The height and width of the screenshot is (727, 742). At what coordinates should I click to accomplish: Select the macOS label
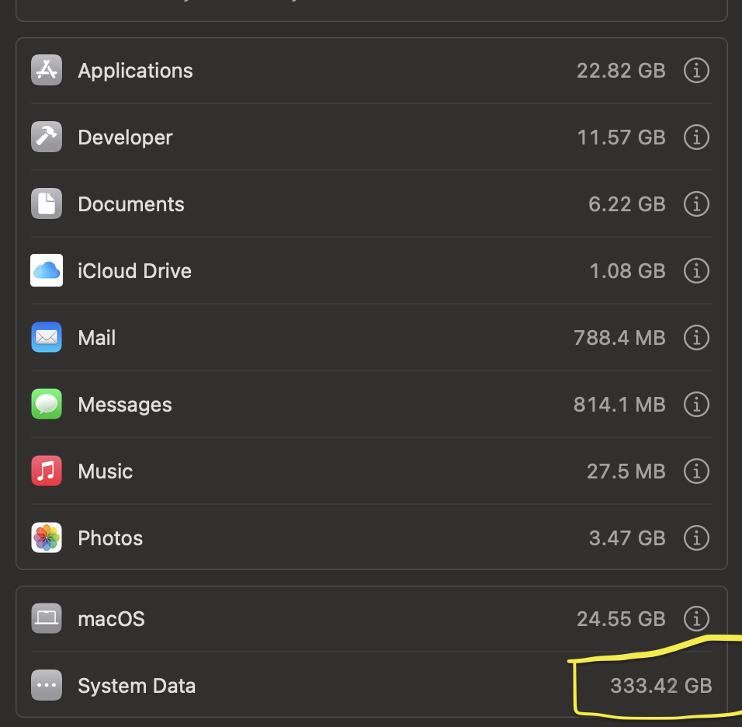point(111,619)
